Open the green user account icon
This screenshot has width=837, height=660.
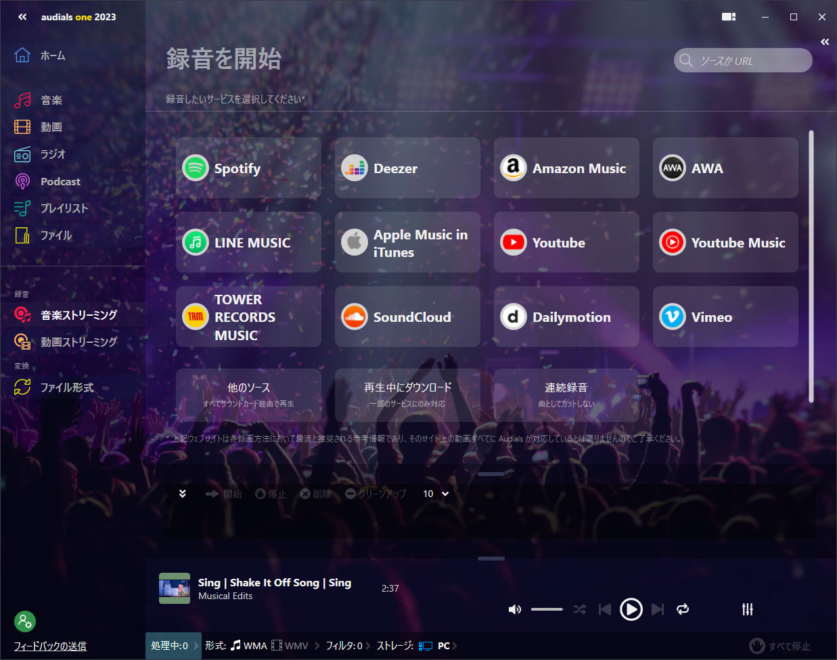tap(25, 621)
